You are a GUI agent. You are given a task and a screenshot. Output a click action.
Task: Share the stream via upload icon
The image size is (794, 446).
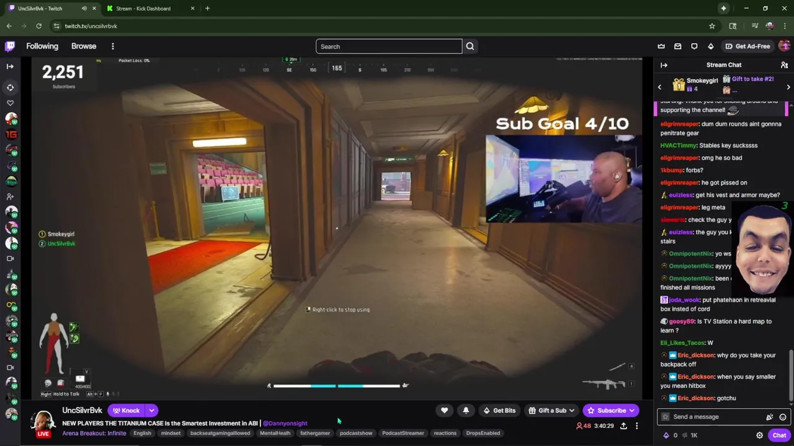623,426
